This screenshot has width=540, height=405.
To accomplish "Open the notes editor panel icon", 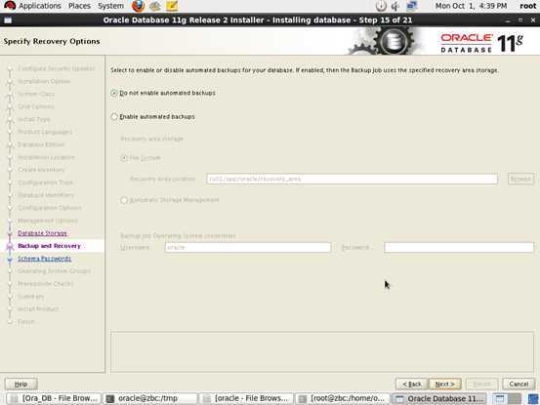I will click(172, 6).
